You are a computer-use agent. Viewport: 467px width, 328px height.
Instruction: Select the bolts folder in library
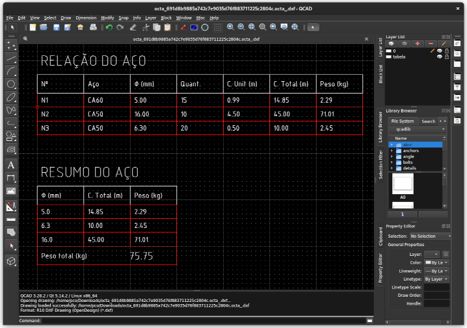407,162
